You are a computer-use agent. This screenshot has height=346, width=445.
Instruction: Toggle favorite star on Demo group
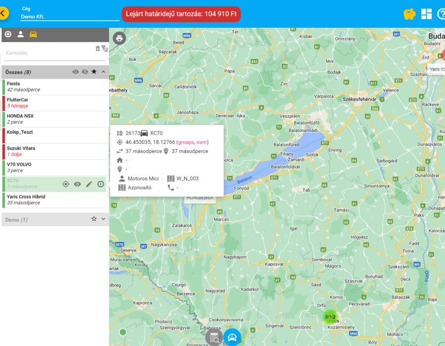94,218
